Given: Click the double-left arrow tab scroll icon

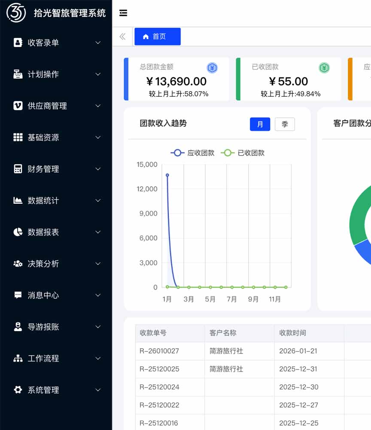Looking at the screenshot, I should [122, 37].
